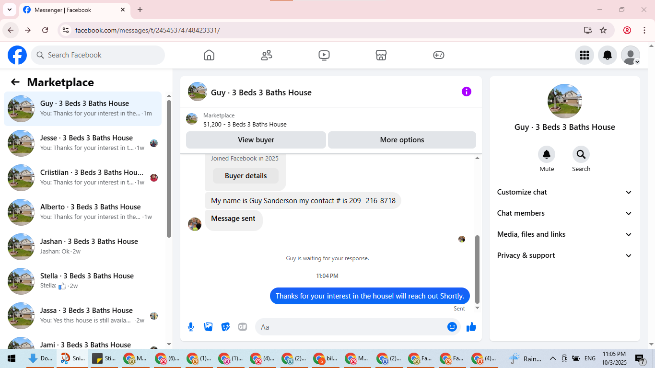Open the Windows Start button
Screen dimensions: 655x368
[x=11, y=358]
